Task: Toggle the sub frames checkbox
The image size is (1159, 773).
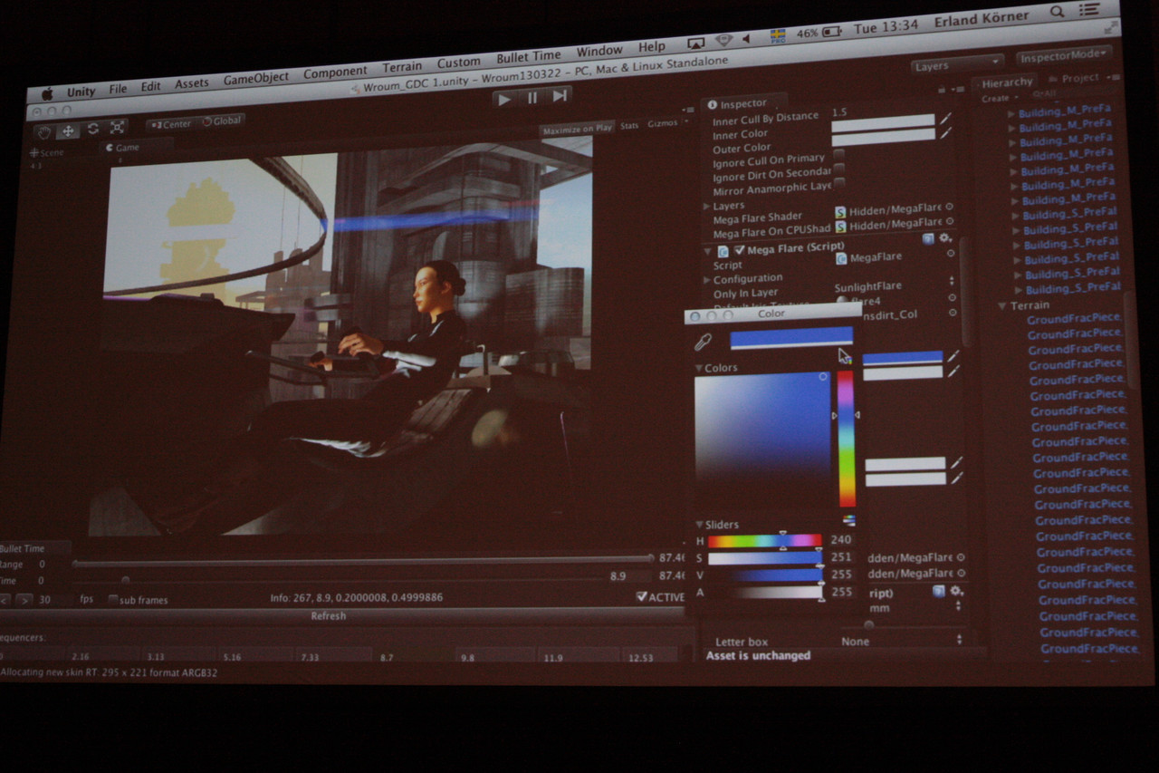Action: coord(113,600)
